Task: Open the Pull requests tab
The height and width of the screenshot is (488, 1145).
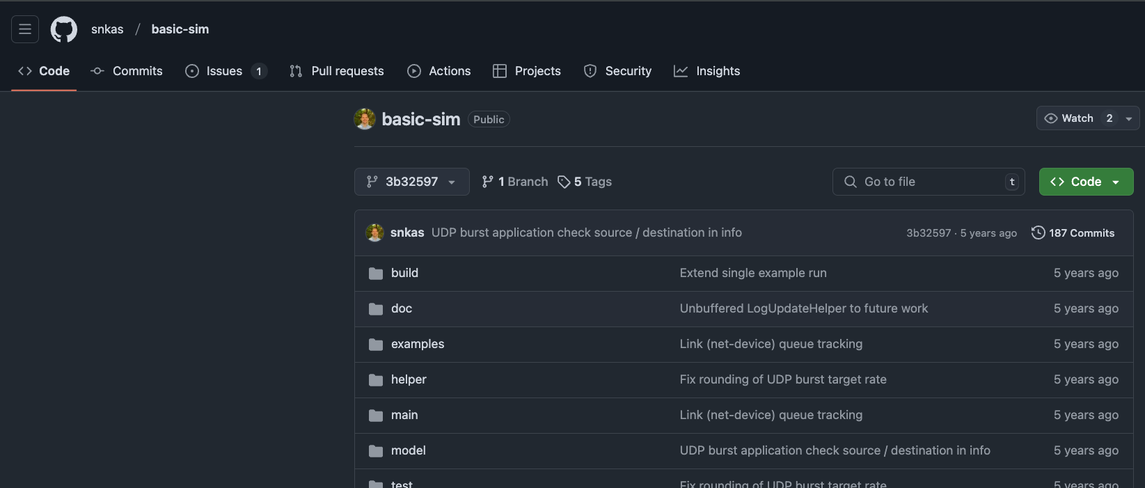Action: tap(337, 71)
